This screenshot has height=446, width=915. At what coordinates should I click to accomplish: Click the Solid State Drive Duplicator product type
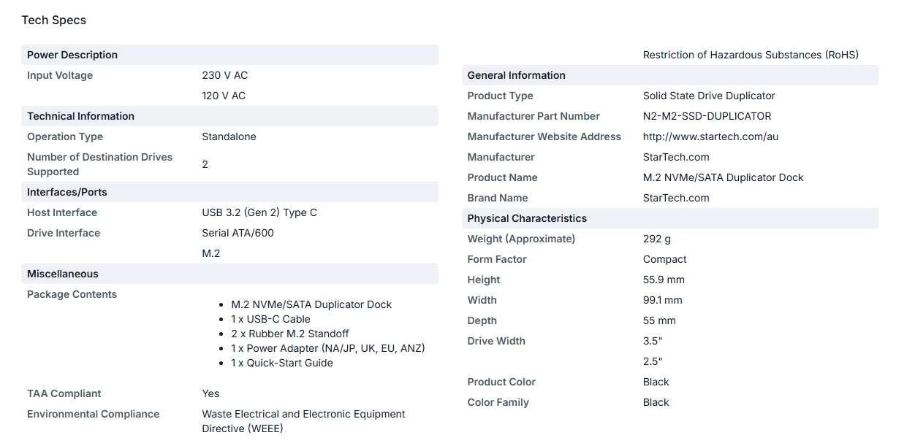point(709,96)
